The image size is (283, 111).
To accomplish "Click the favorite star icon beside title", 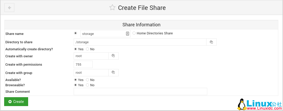I will tap(112, 8).
